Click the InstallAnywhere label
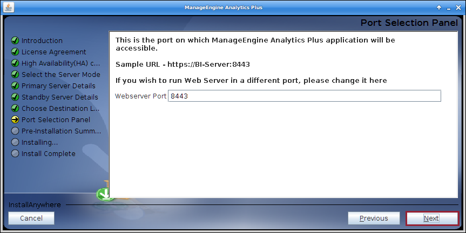 coord(35,204)
